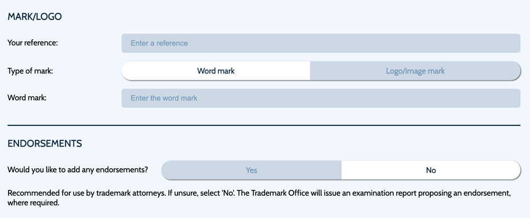Select the 'Word mark' type option
This screenshot has width=530, height=218.
pos(216,71)
